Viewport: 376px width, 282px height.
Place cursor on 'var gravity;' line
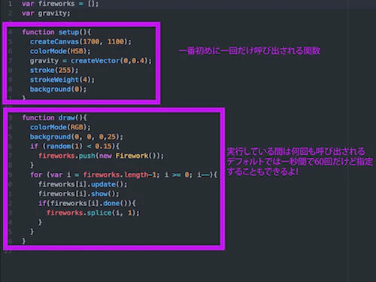click(x=46, y=13)
